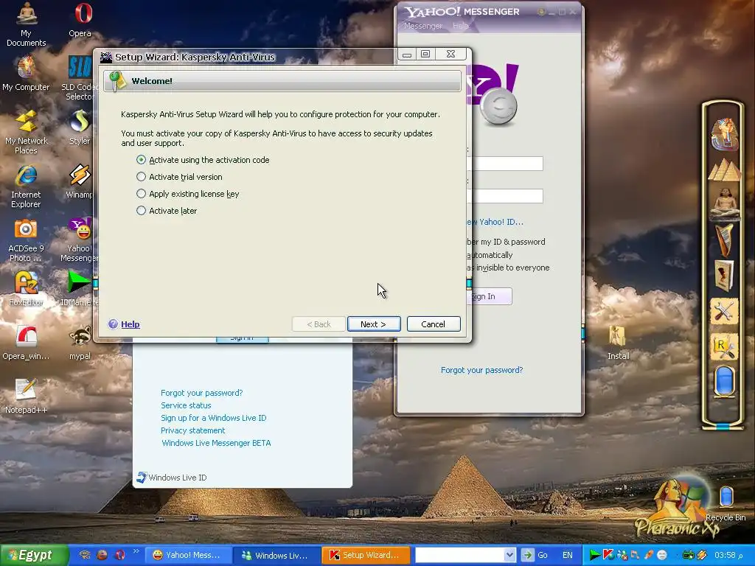Select Activate trial version option
The width and height of the screenshot is (755, 566).
point(180,177)
